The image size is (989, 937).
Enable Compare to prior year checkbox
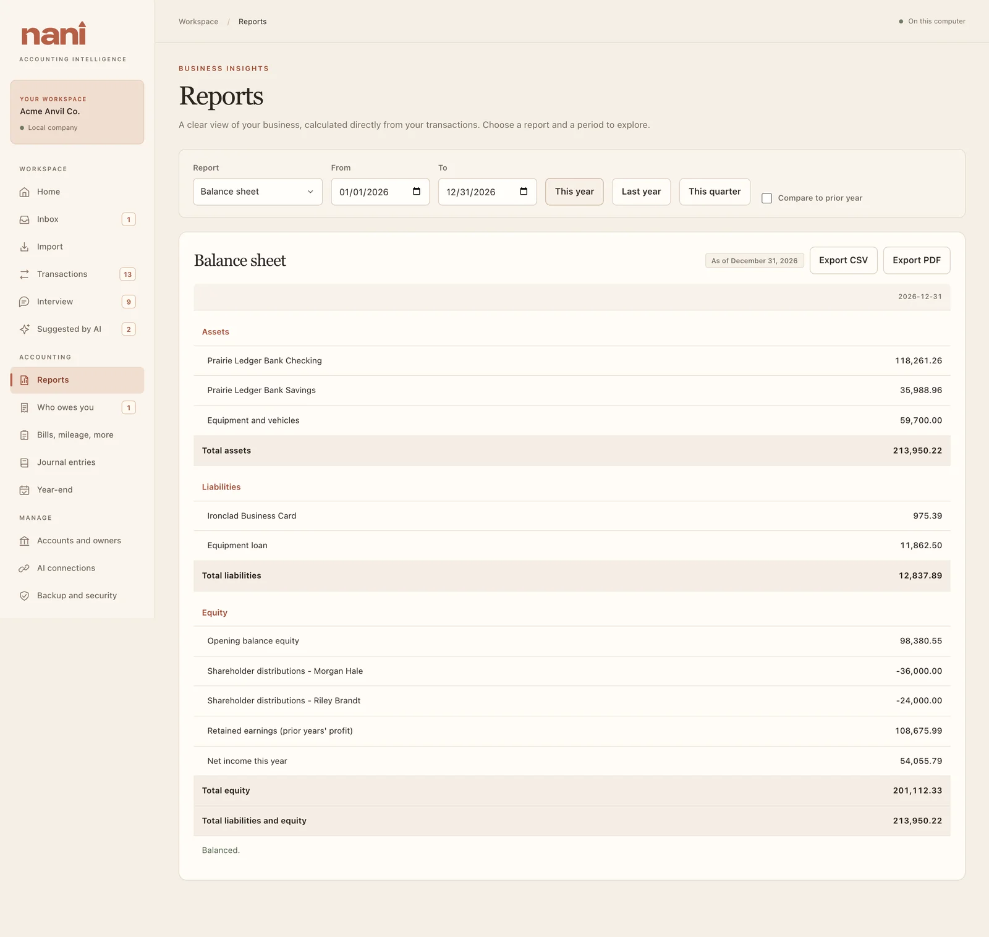pos(766,198)
